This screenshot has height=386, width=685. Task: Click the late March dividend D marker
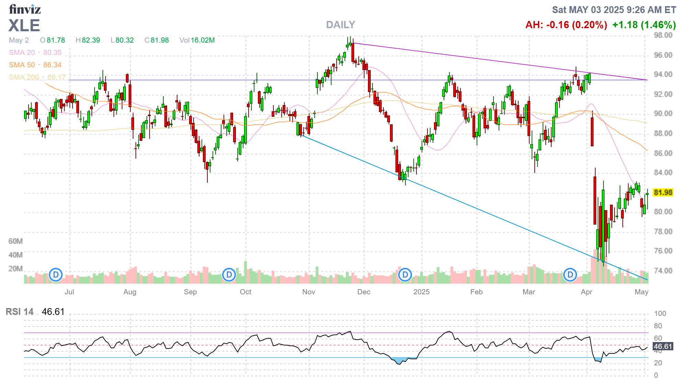pos(570,275)
